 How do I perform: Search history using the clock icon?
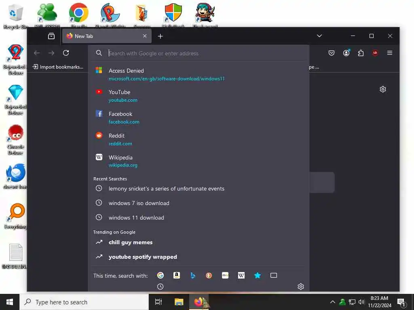click(x=160, y=287)
